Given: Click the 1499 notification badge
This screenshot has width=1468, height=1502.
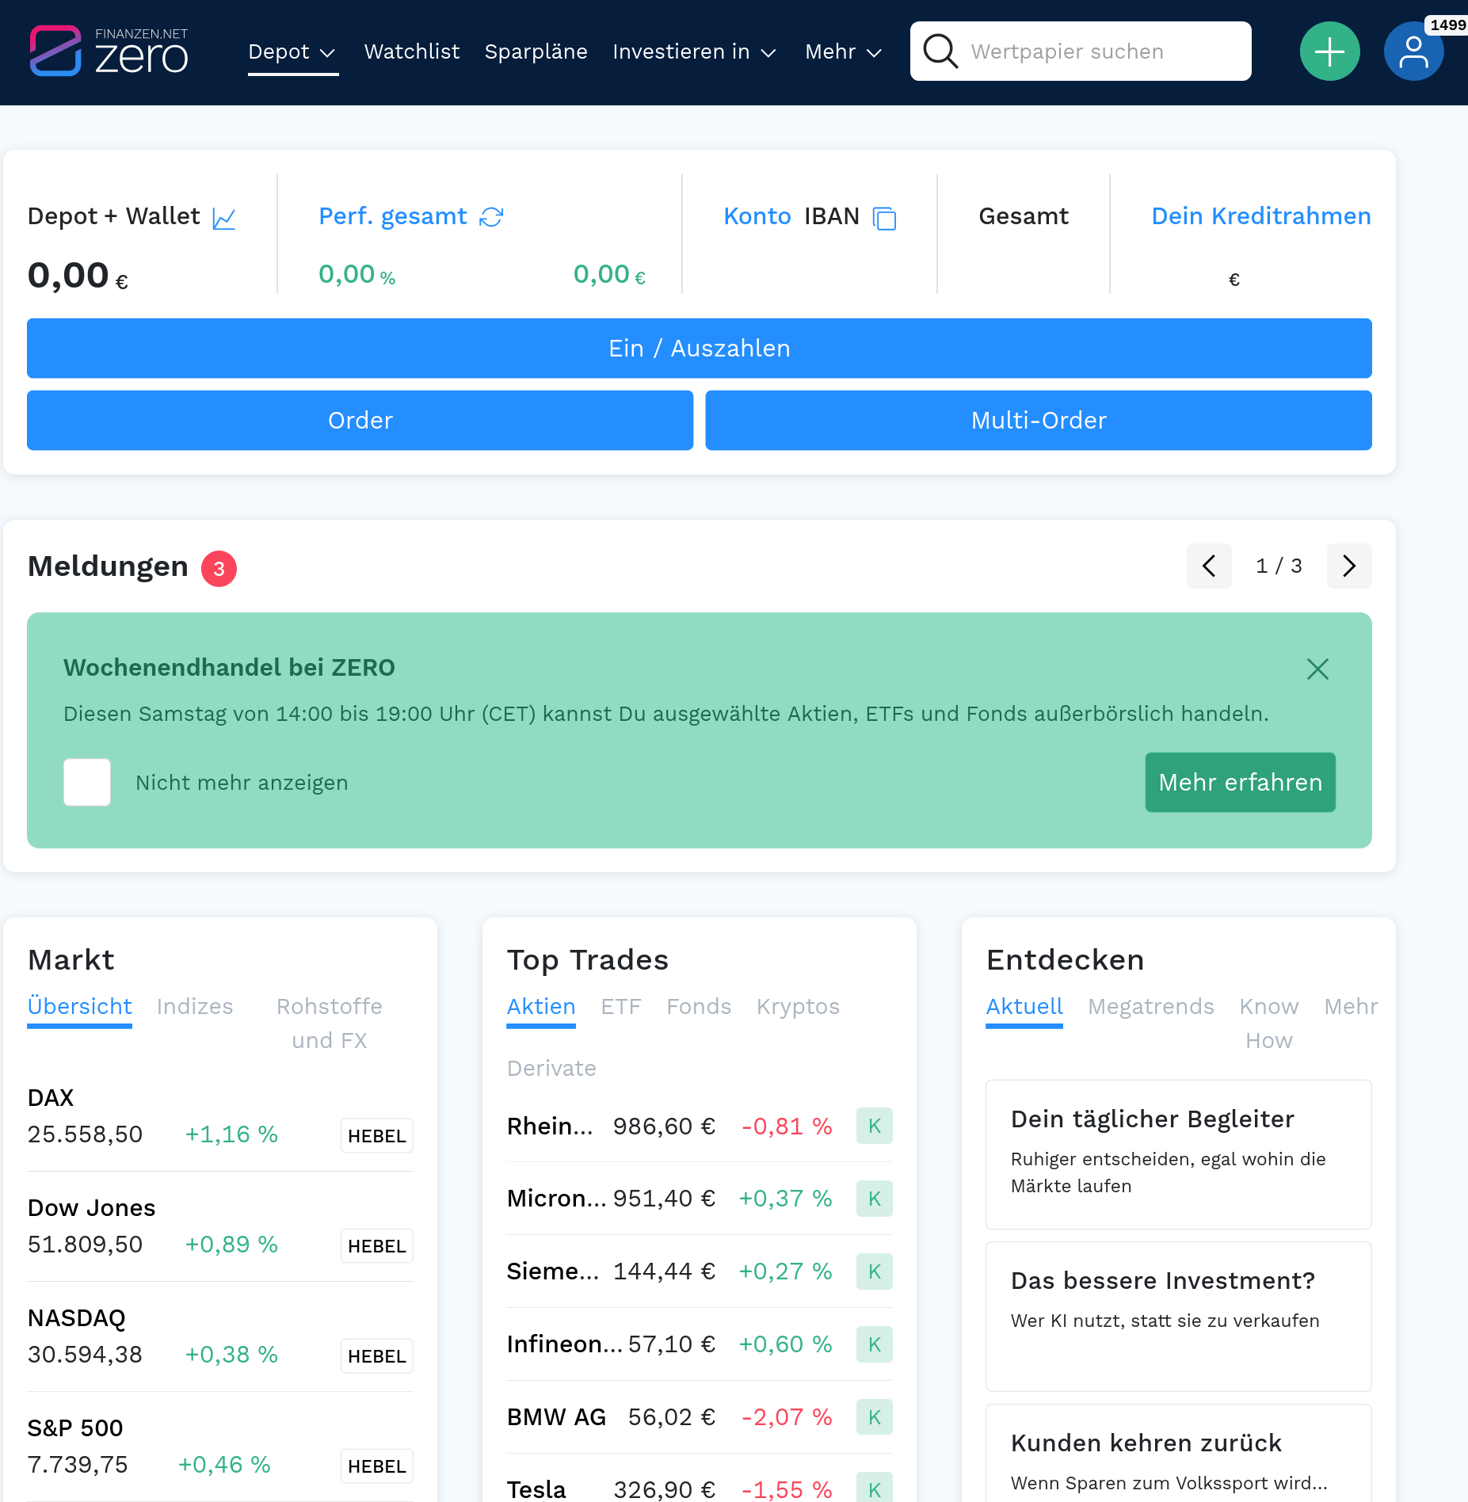Looking at the screenshot, I should (x=1447, y=25).
